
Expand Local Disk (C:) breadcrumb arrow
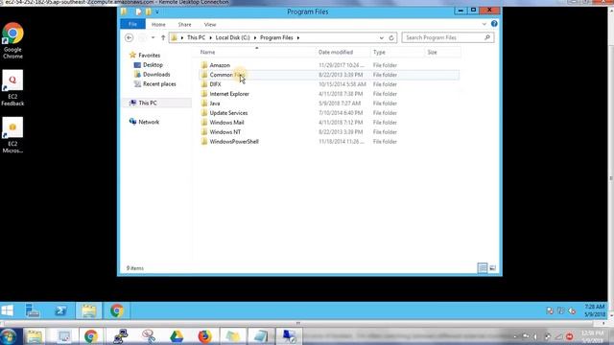point(255,37)
